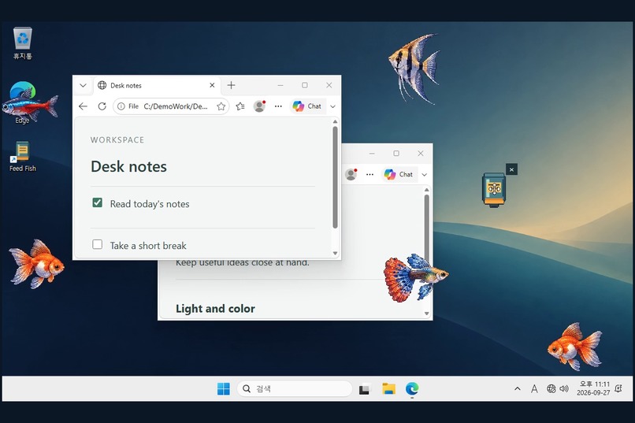Screen dimensions: 635x423
Task: Select the Desk notes tab
Action: (157, 85)
